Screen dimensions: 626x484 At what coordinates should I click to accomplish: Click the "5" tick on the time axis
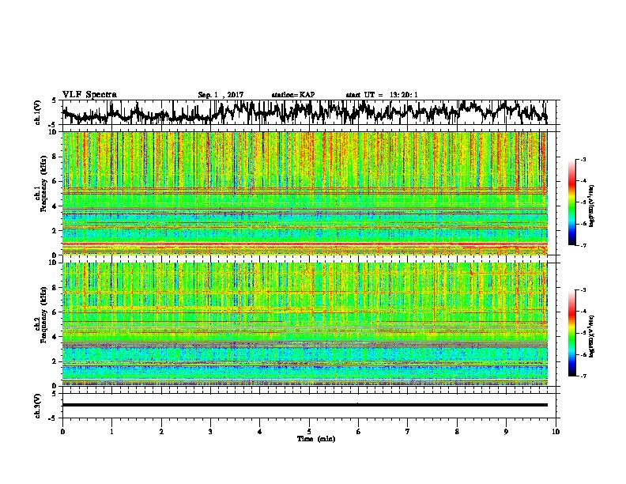[309, 432]
